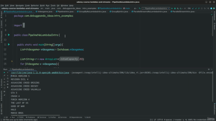The width and height of the screenshot is (216, 121).
Task: Open Terminal tool window
Action: pos(42,117)
